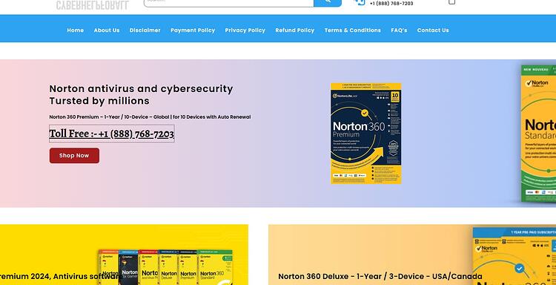
Task: Open the About Us page
Action: coord(107,30)
